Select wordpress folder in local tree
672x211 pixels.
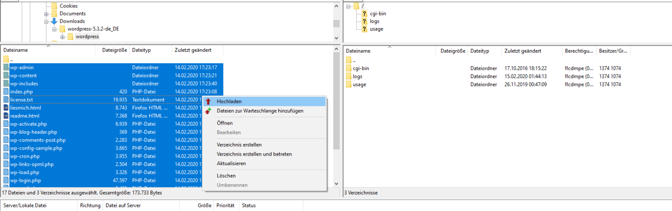87,37
